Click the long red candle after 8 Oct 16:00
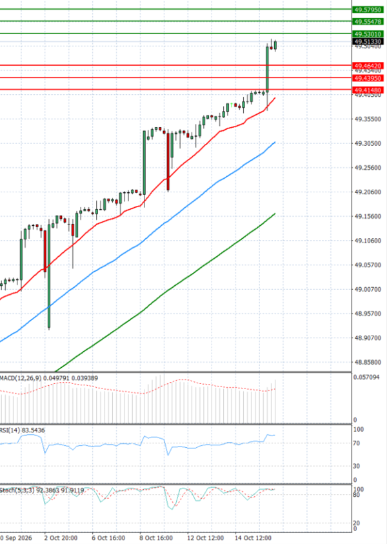This screenshot has width=387, height=544. 168,161
